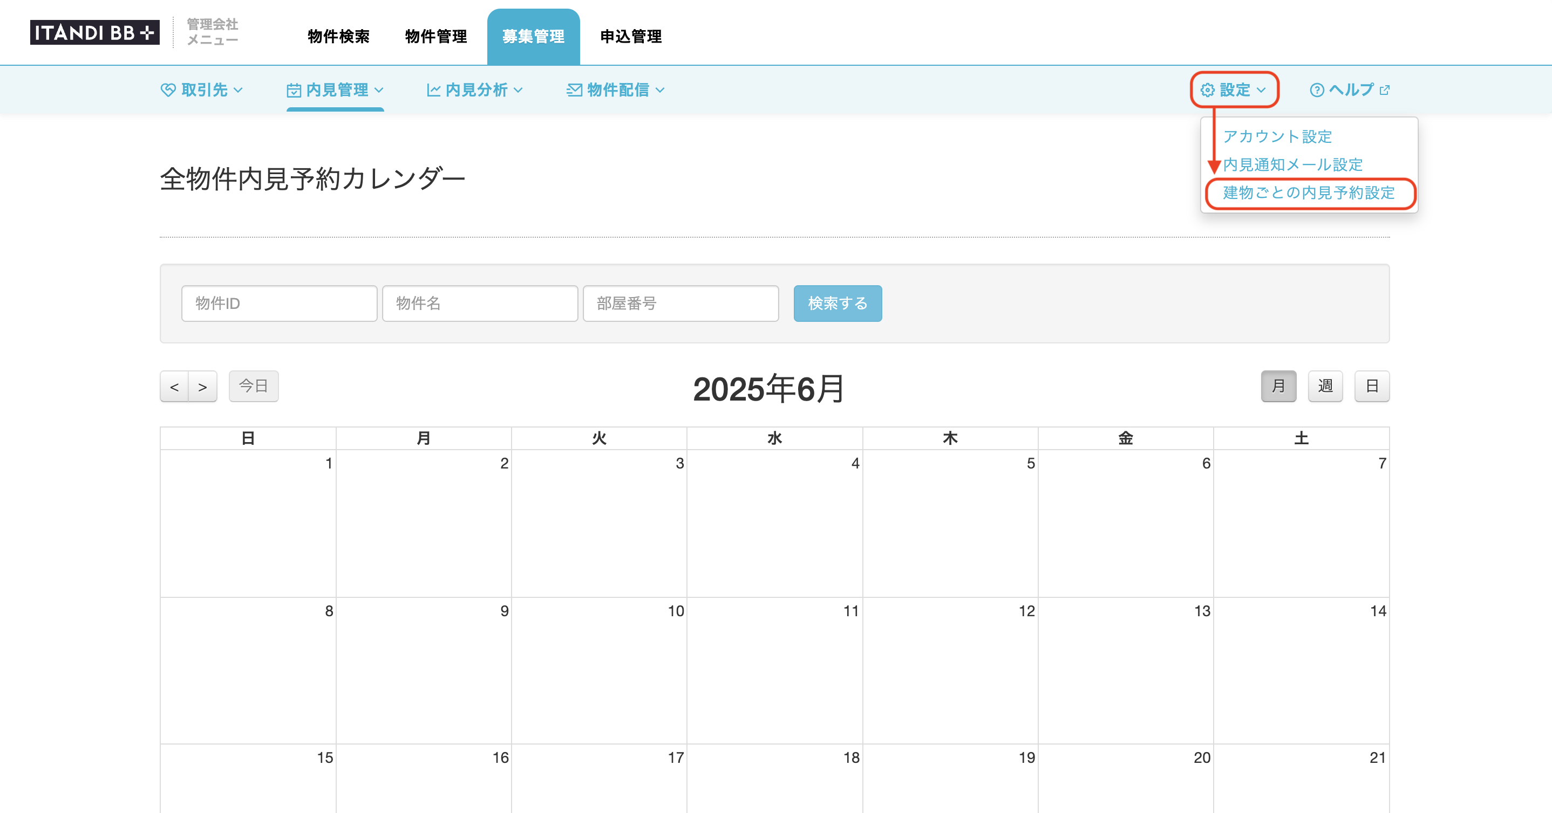Image resolution: width=1552 pixels, height=813 pixels.
Task: Choose 建物ごとの内見予約設定 menu item
Action: (1309, 192)
